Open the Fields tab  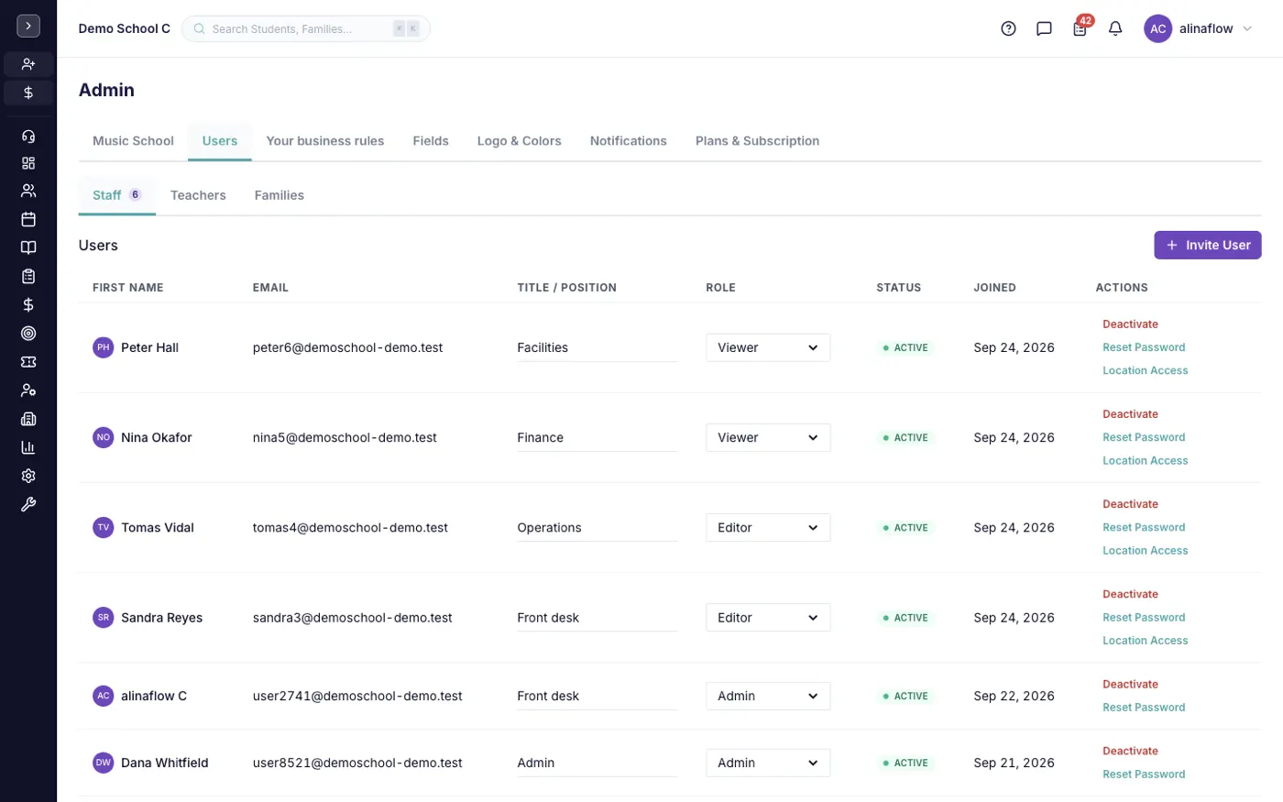431,140
